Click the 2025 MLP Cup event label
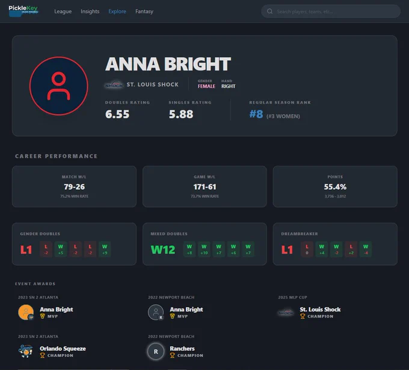Image resolution: width=409 pixels, height=370 pixels. pos(292,297)
